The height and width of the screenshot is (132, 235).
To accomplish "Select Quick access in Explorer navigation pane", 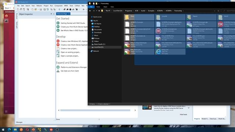I will 97,17.
